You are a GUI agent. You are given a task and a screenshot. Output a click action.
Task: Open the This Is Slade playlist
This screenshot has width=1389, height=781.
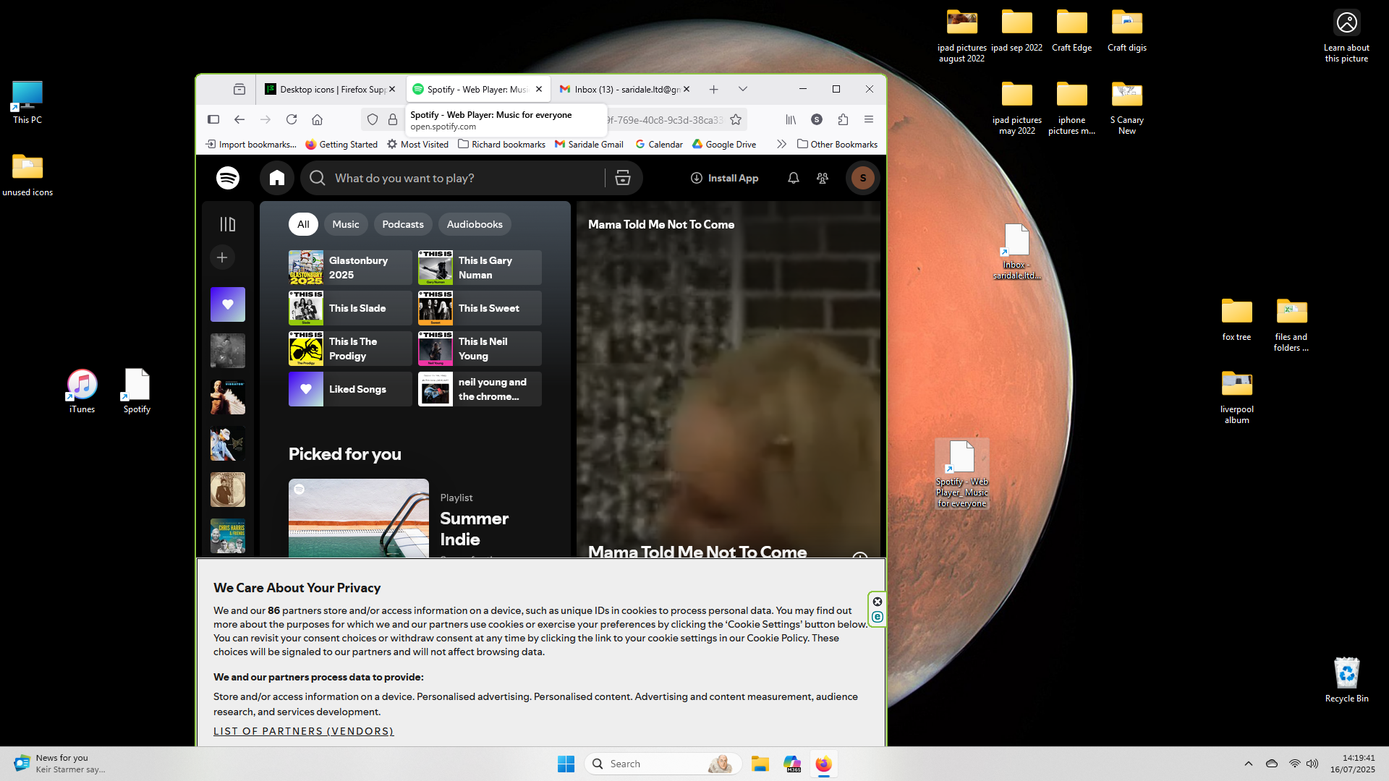click(x=350, y=308)
